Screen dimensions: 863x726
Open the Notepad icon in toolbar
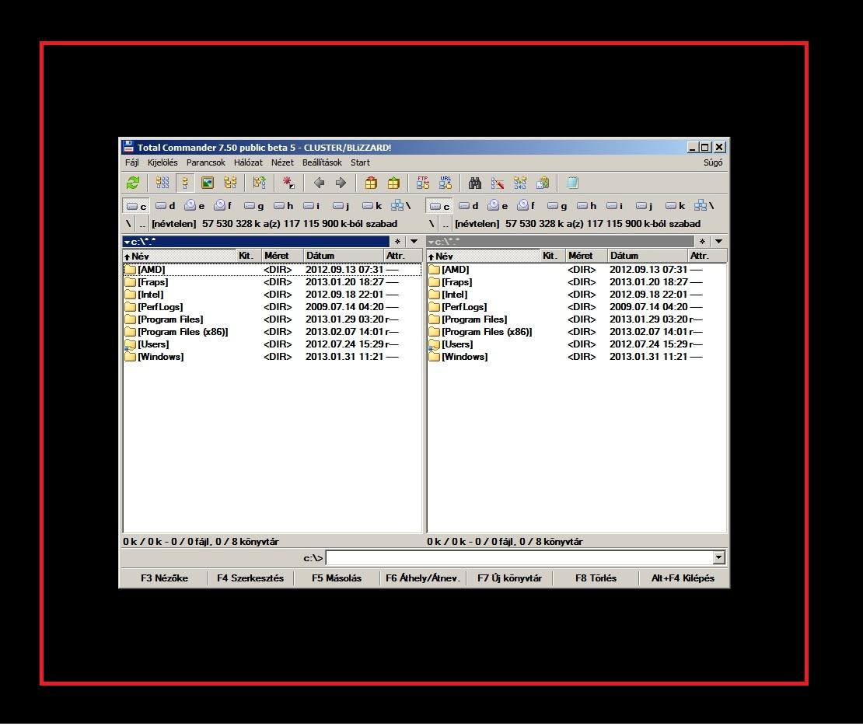click(x=572, y=183)
